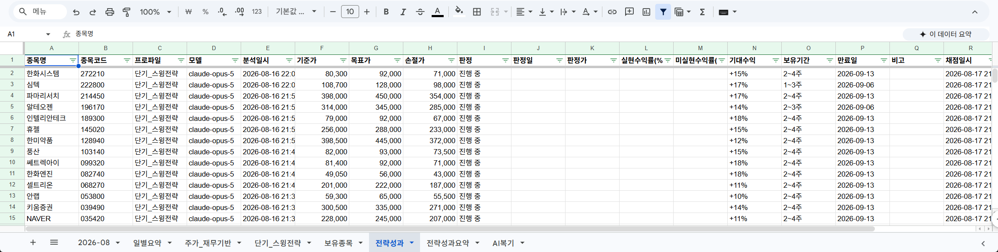Toggle italic formatting
The height and width of the screenshot is (252, 998).
[403, 12]
